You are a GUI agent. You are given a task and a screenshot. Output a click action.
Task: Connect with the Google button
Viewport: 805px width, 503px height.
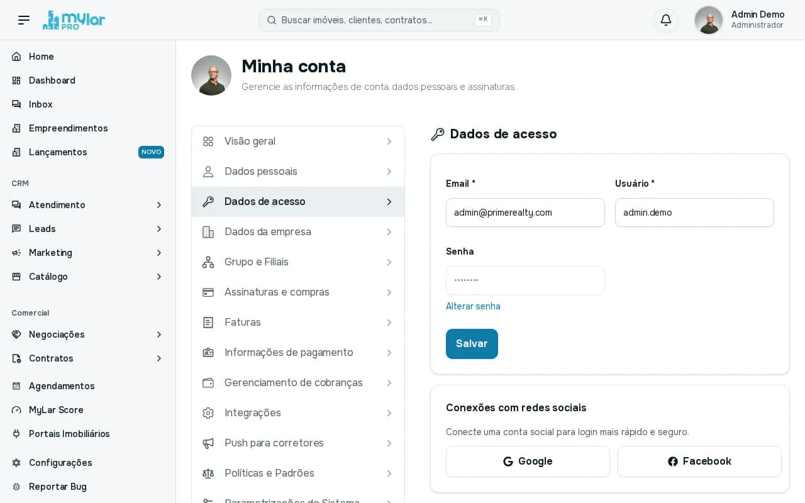click(x=528, y=462)
